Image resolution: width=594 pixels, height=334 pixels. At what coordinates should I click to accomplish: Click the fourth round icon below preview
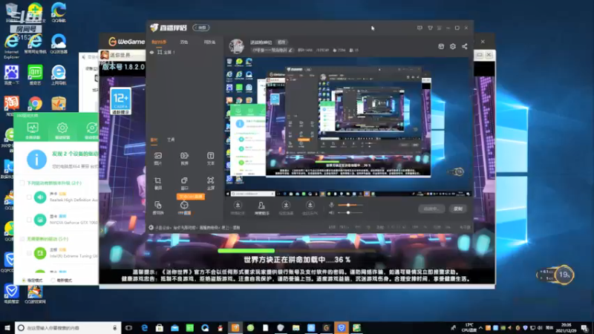310,205
